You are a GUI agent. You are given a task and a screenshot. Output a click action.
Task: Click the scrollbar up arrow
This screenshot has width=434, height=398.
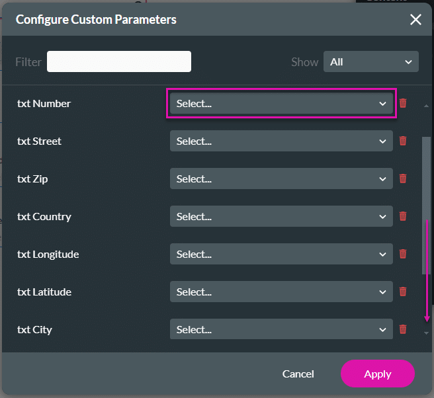pos(426,106)
